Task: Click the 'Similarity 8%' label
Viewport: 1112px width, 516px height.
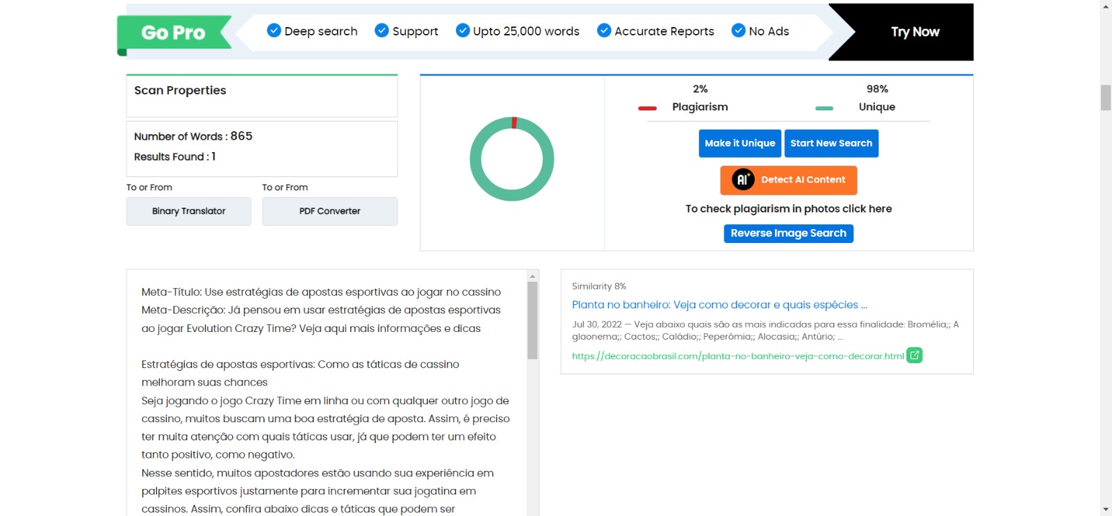Action: [599, 286]
